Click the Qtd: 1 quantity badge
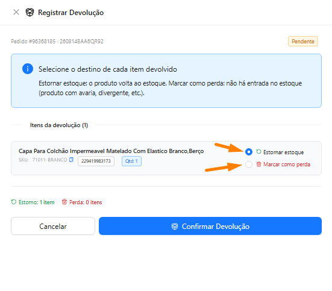Screen dimensions: 332x291 [x=131, y=161]
